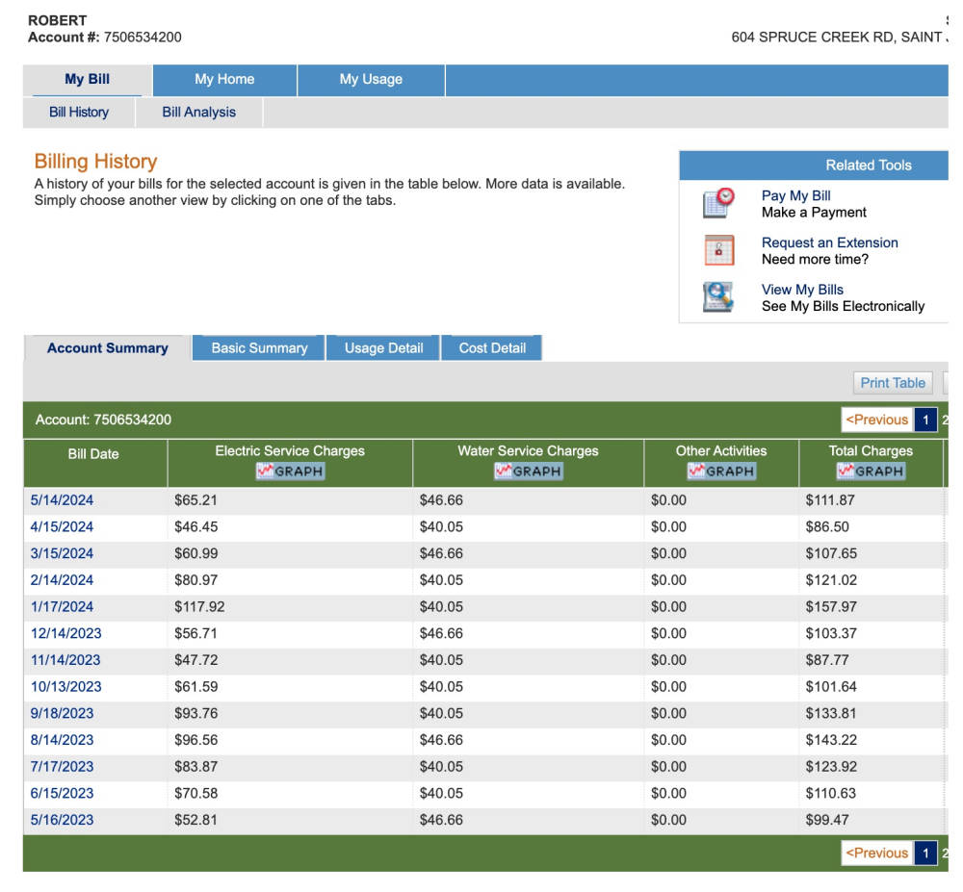
Task: Switch to My Home tab
Action: coord(224,80)
